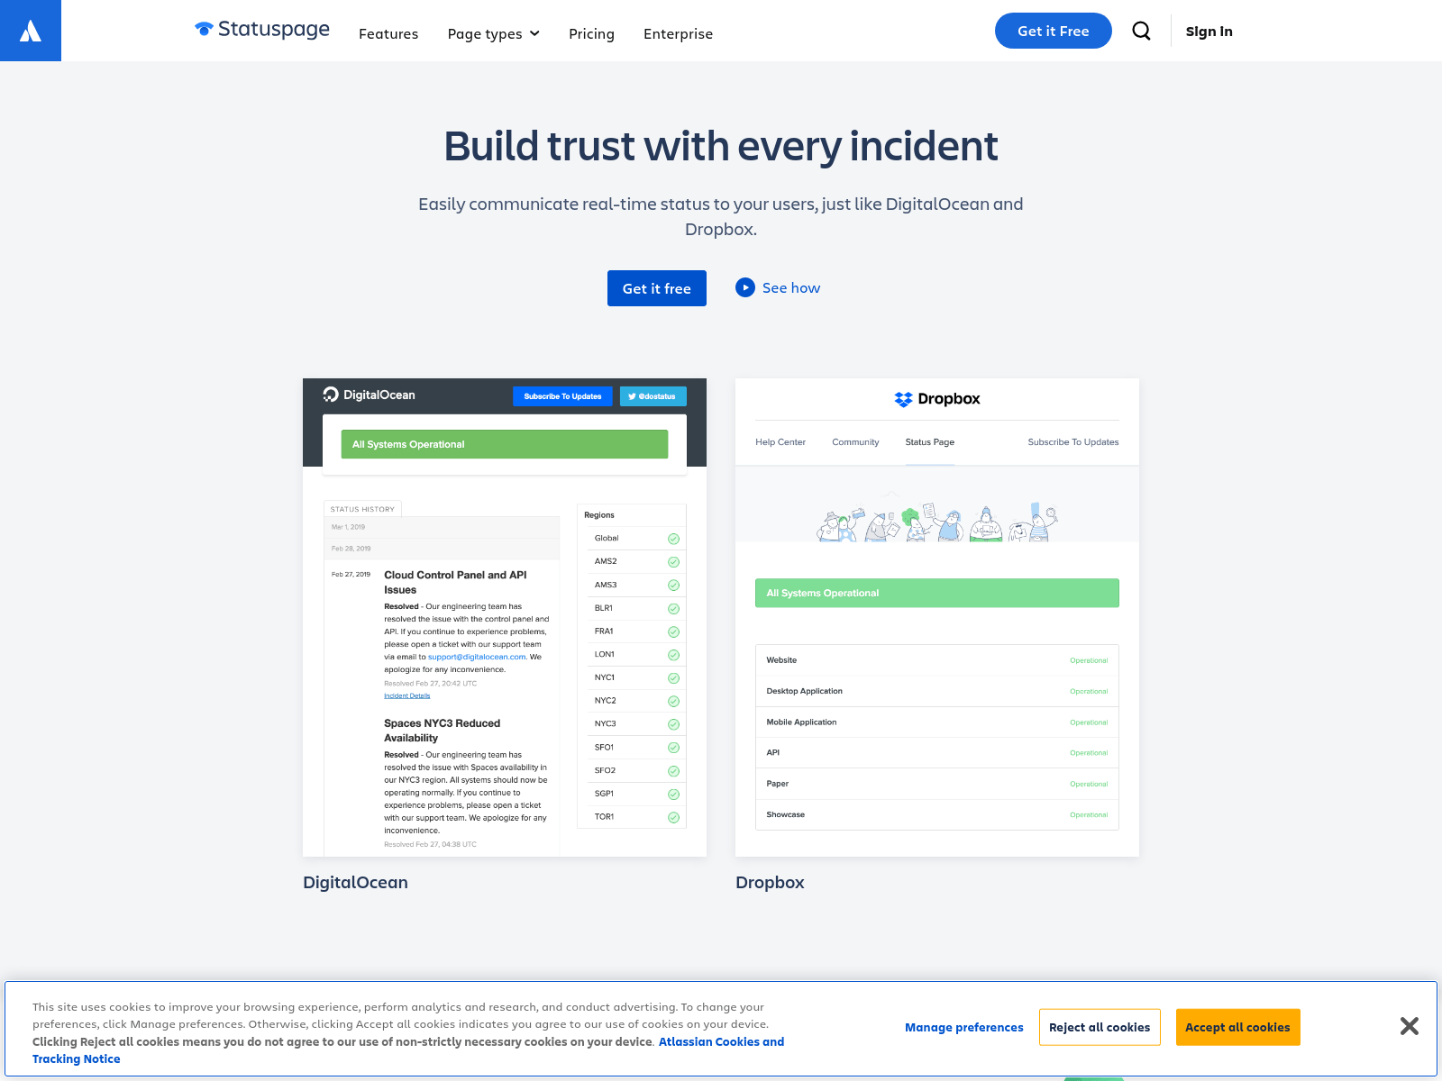Accept all cookies
The height and width of the screenshot is (1081, 1442).
click(1237, 1027)
